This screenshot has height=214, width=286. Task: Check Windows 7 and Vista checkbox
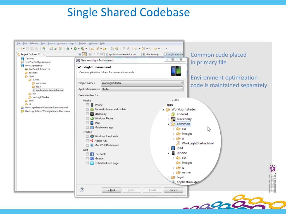pyautogui.click(x=87, y=136)
